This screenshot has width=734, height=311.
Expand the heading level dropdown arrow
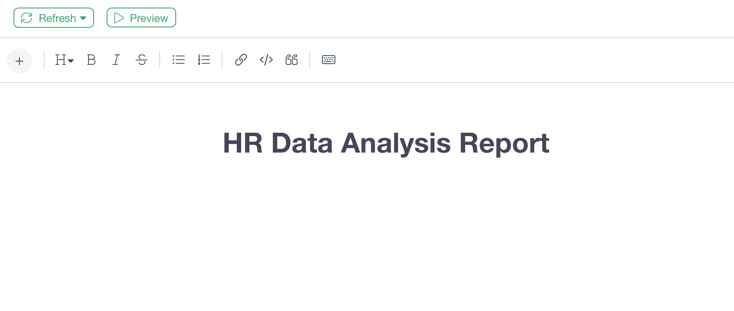click(71, 61)
